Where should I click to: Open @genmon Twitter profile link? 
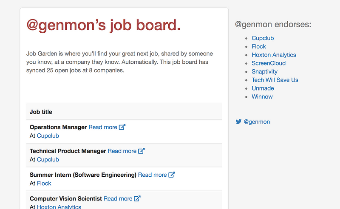point(257,121)
